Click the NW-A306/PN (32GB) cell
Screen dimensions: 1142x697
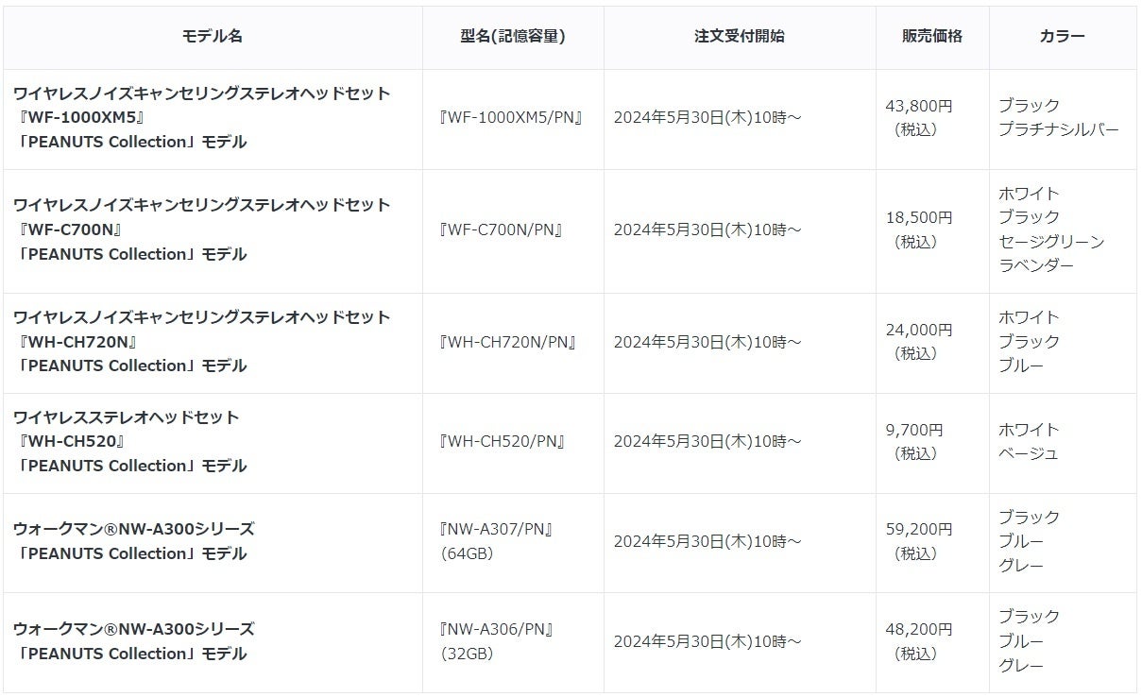click(497, 641)
